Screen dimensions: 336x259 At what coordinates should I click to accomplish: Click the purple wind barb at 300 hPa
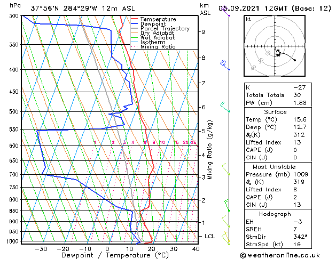coord(226,11)
